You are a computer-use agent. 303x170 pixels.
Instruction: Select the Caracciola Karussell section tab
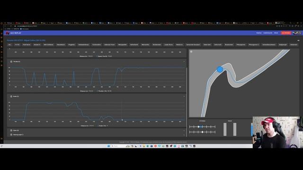tap(193, 44)
